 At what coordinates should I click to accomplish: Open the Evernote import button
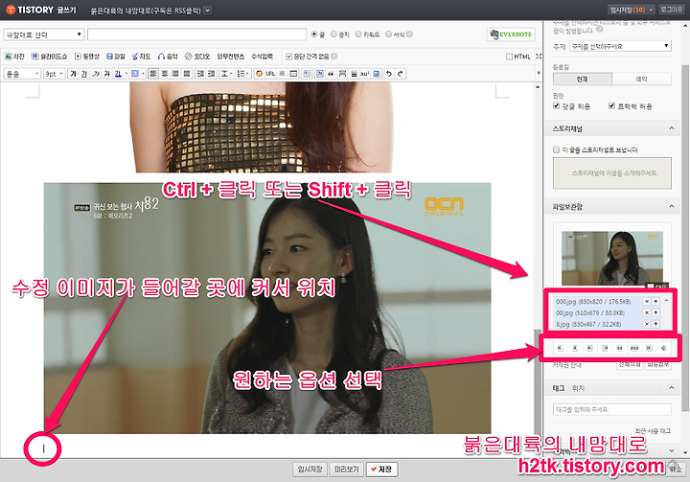tap(511, 34)
